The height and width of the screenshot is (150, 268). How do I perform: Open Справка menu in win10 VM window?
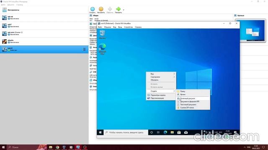click(x=138, y=27)
